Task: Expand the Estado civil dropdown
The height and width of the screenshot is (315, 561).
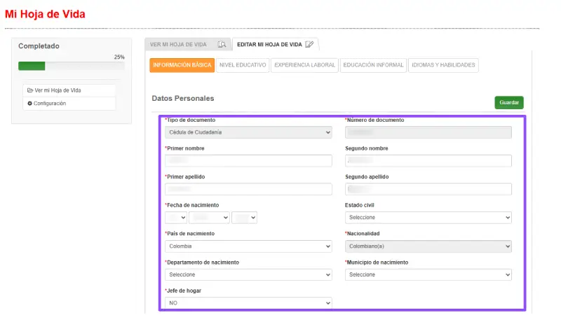Action: pyautogui.click(x=428, y=218)
